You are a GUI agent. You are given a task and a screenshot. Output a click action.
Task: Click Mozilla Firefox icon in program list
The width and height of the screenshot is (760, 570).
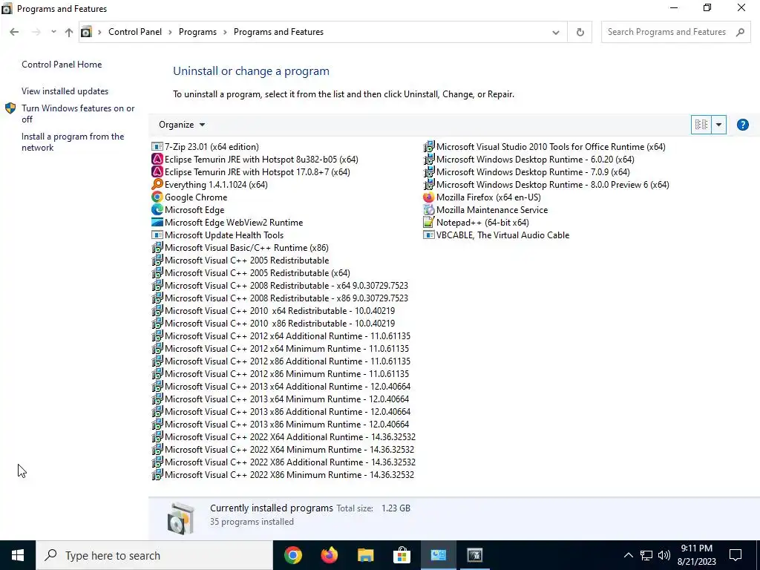[x=428, y=197]
